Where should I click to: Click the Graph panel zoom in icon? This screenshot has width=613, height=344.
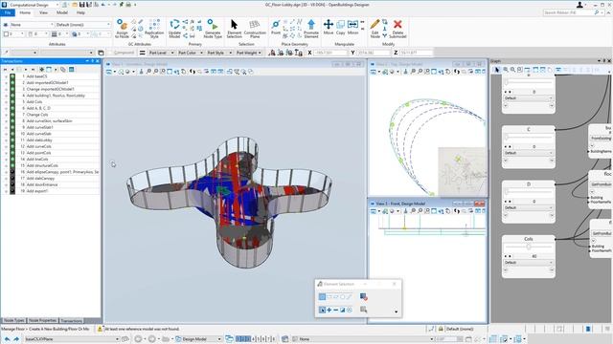pos(505,70)
